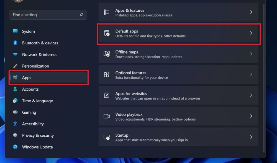The image size is (277, 163).
Task: Click the Windows Update refresh icon
Action: 15,147
